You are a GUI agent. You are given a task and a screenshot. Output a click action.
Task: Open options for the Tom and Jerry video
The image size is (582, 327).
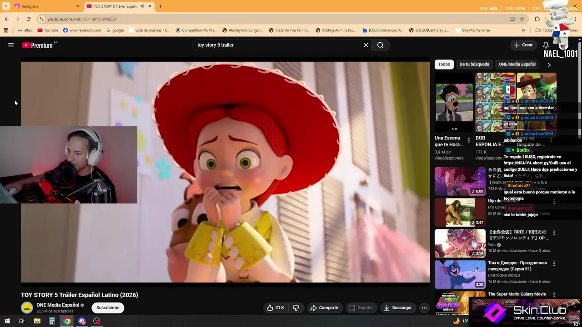[x=554, y=264]
